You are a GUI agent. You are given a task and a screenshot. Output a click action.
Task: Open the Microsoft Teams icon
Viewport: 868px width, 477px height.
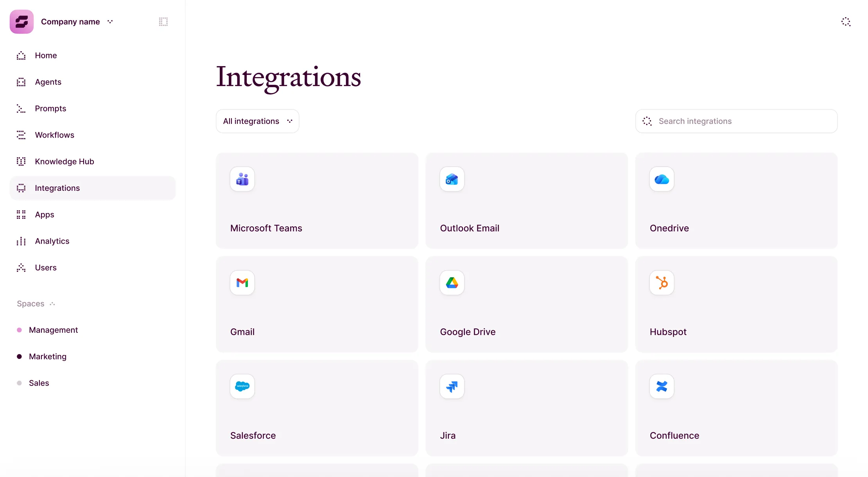point(242,179)
